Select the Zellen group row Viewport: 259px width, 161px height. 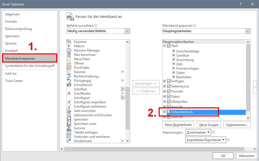pos(180,73)
